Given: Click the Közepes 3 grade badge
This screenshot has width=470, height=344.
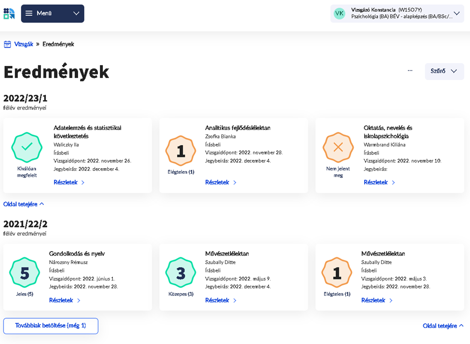Looking at the screenshot, I should [x=181, y=273].
